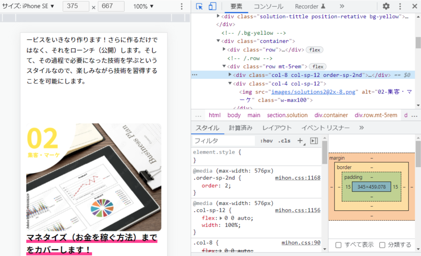Screen dimensions: 421x256
Task: Select div.row.mt-5rem in the breadcrumb
Action: pyautogui.click(x=376, y=115)
